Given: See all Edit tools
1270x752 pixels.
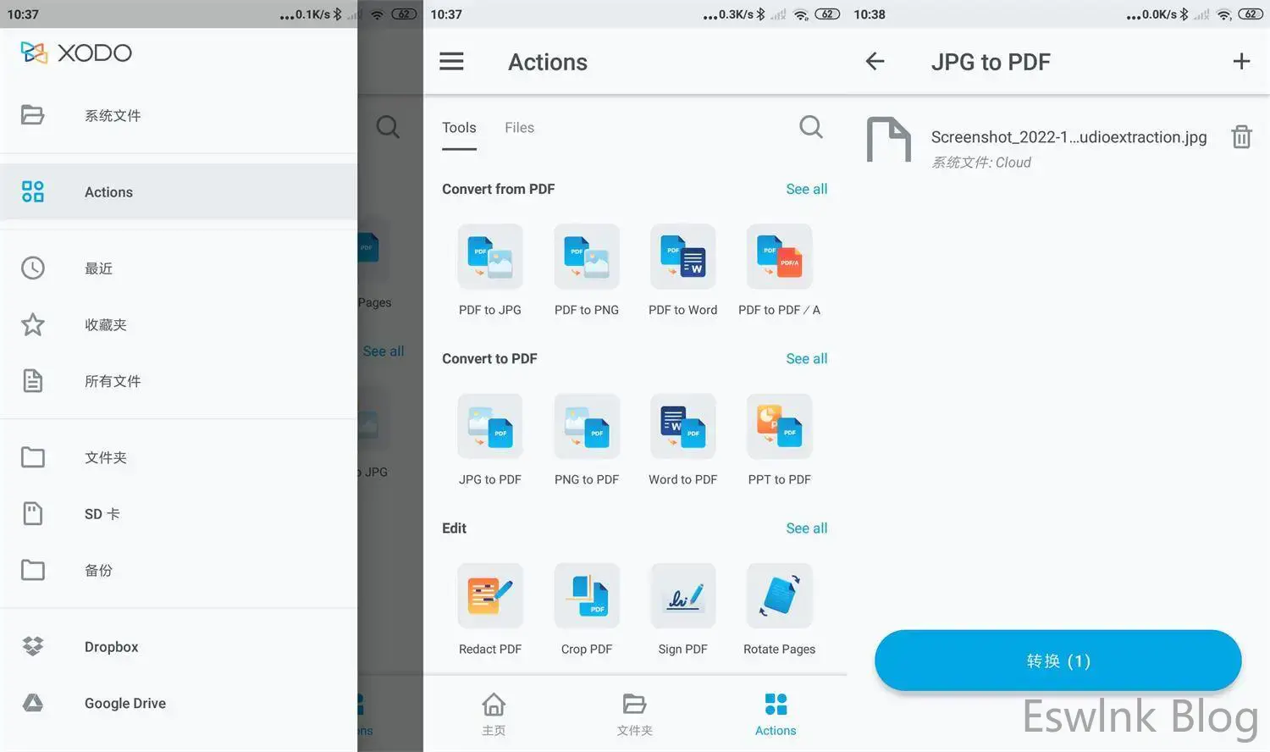Looking at the screenshot, I should pos(806,528).
